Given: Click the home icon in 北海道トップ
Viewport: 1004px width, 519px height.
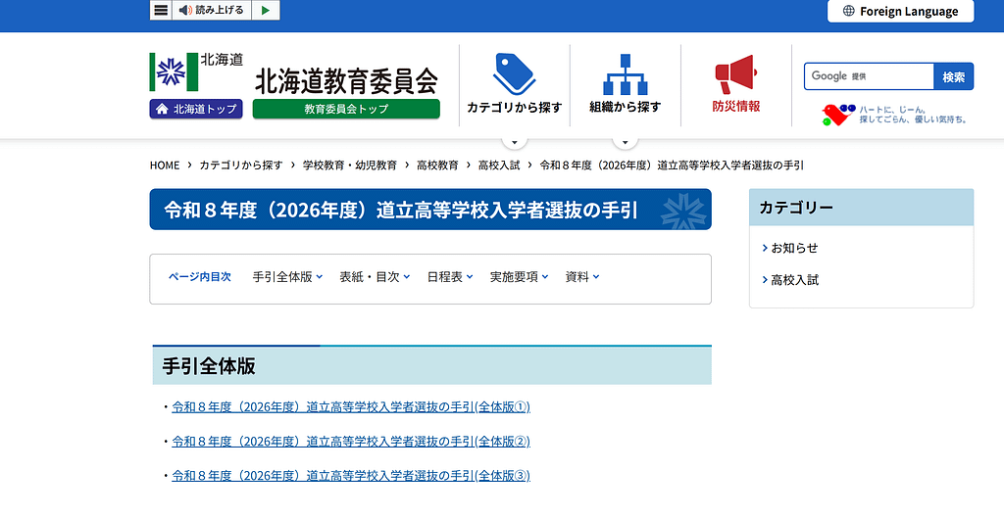Looking at the screenshot, I should click(162, 109).
